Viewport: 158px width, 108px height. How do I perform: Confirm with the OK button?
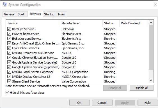(79, 103)
